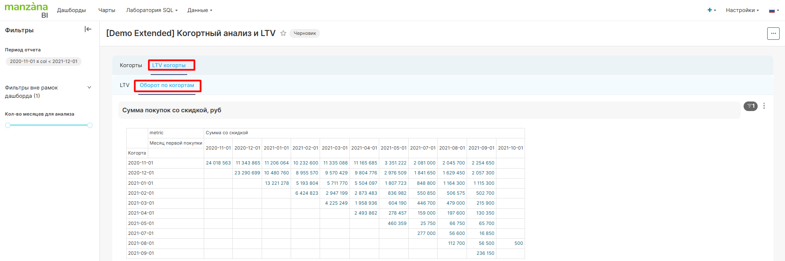Go to Чарты page
This screenshot has height=261, width=785.
coord(106,10)
